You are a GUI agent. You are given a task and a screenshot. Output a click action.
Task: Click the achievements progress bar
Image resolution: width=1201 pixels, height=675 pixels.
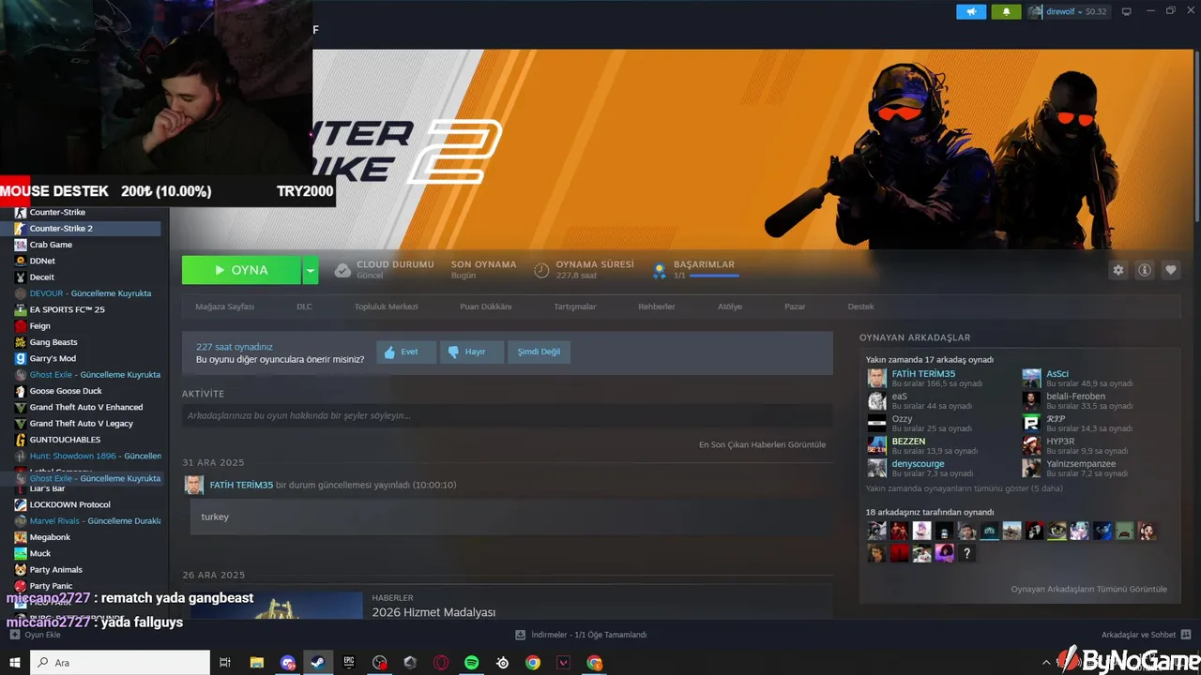coord(714,277)
